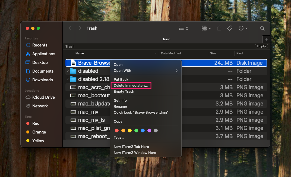This screenshot has height=177, width=291.
Task: Click the Tags toolbar icon
Action: 230,28
